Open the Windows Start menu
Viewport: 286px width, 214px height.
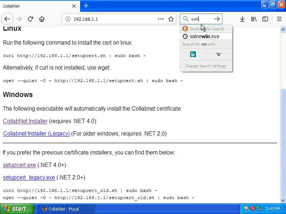[17, 209]
